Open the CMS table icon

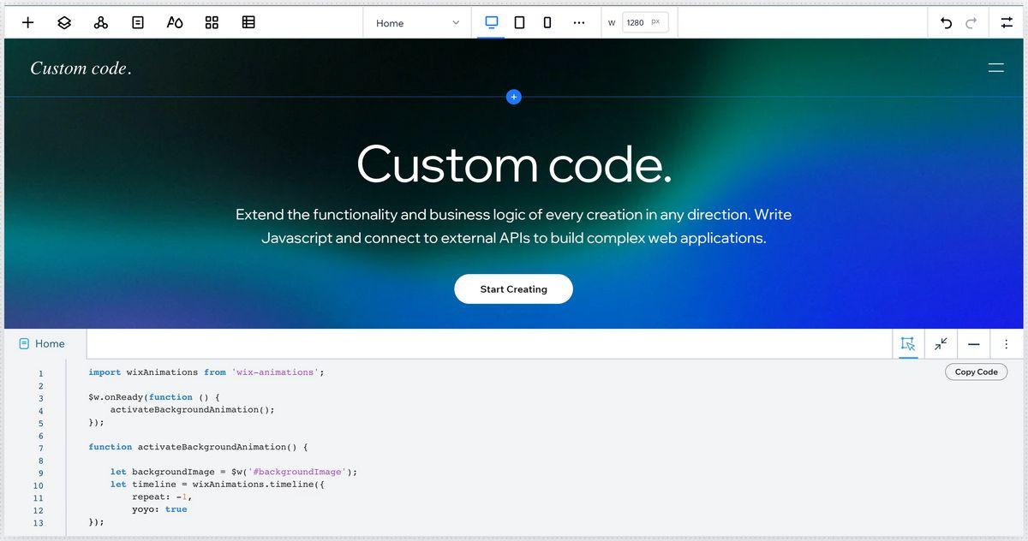[x=248, y=23]
